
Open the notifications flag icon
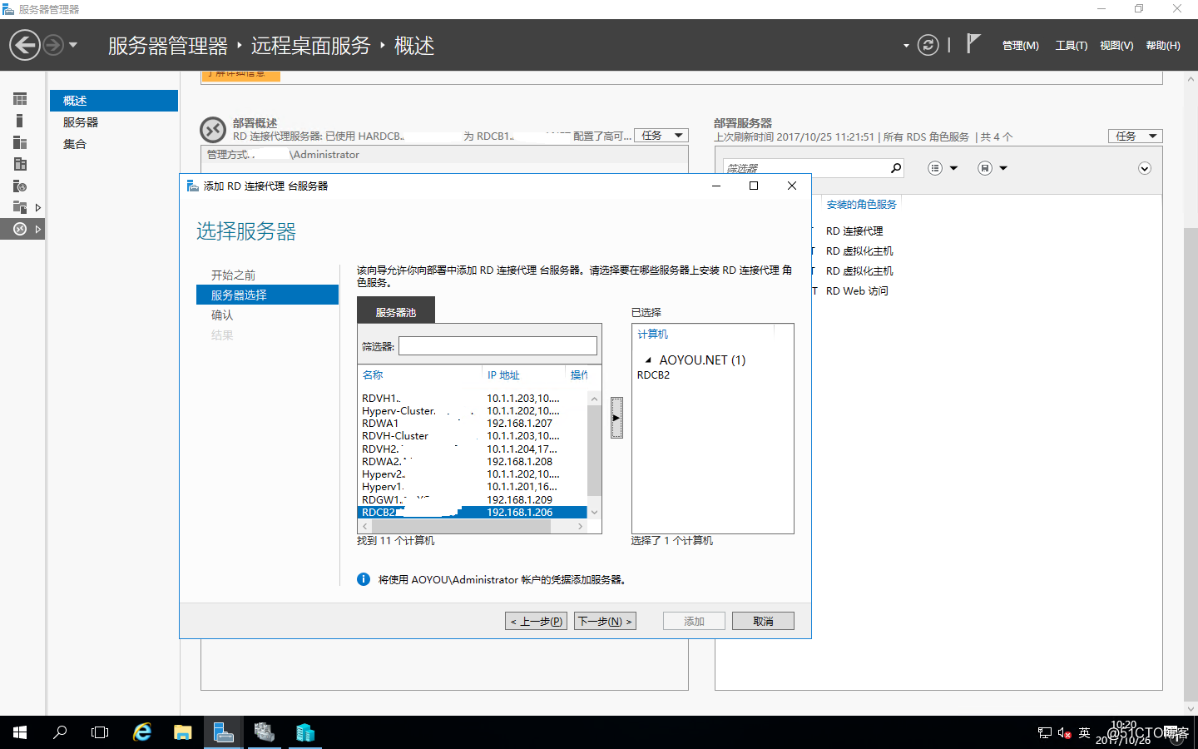(x=973, y=43)
